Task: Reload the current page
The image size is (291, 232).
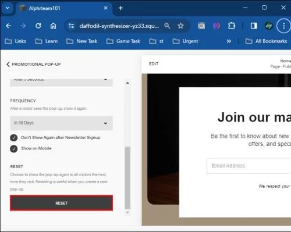Action: pos(38,26)
